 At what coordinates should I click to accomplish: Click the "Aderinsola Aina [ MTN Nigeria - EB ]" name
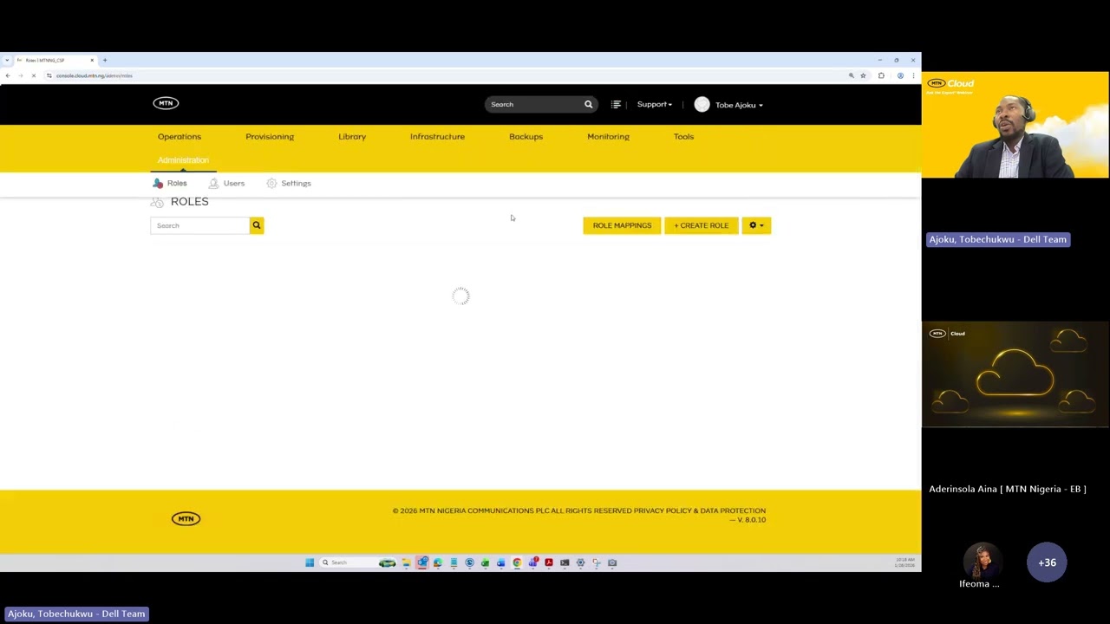click(x=1008, y=489)
